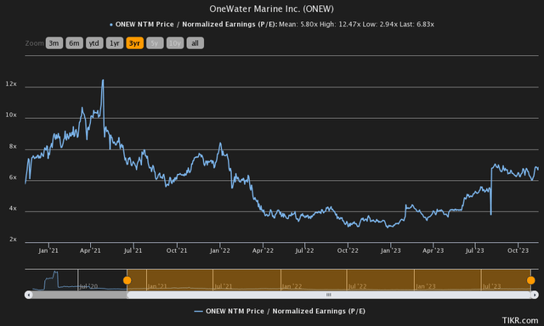The image size is (544, 326).
Task: Click the 2x y-axis label
Action: pos(13,239)
